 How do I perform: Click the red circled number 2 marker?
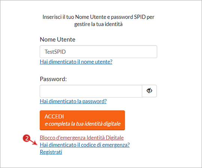[x=27, y=138]
